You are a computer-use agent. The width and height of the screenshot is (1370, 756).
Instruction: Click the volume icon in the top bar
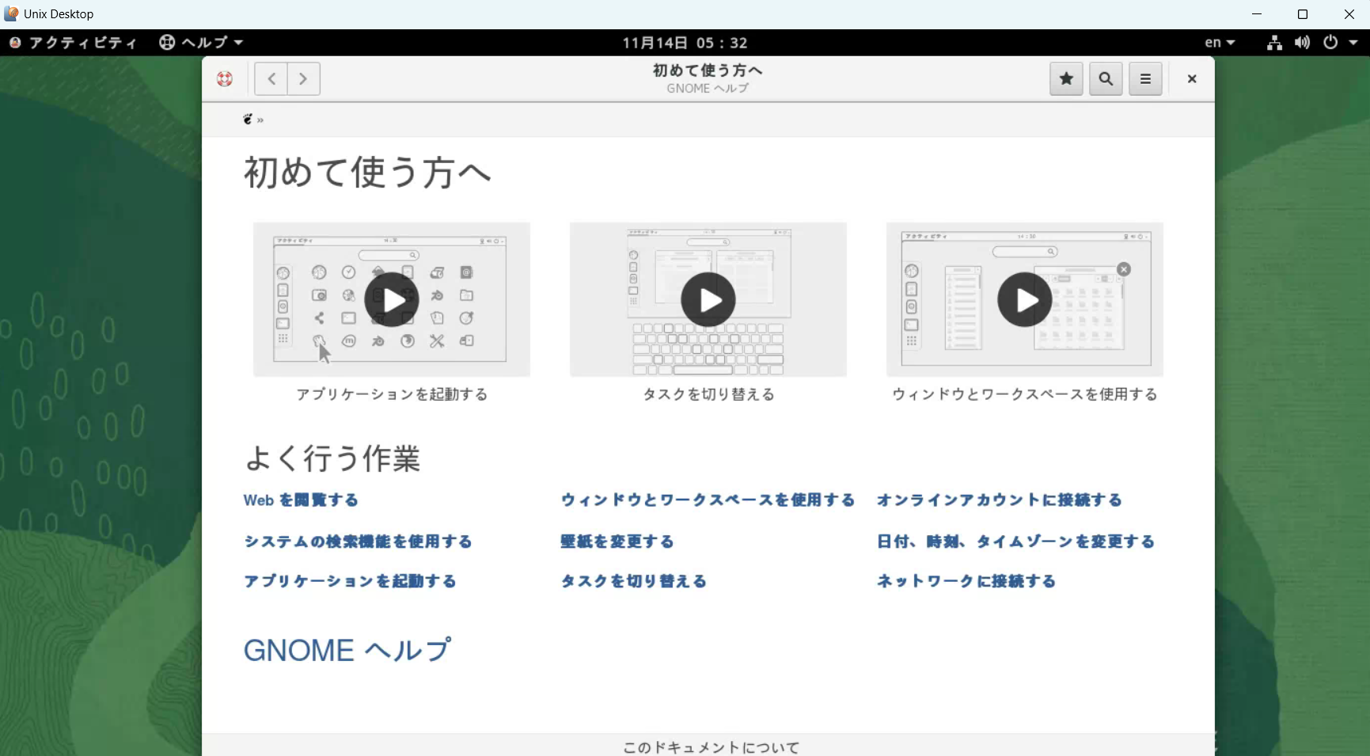[x=1302, y=43]
